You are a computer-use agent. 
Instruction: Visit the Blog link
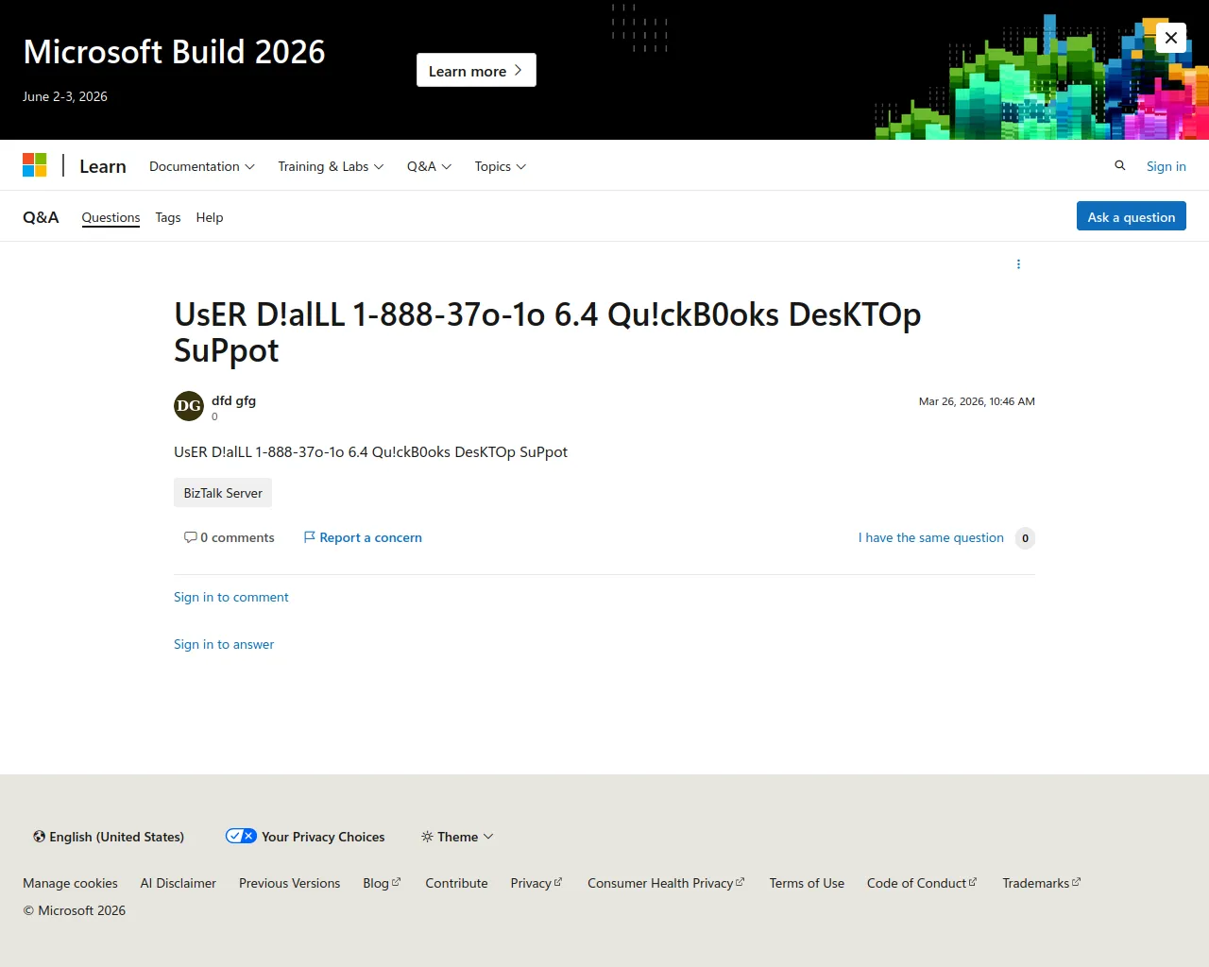382,883
